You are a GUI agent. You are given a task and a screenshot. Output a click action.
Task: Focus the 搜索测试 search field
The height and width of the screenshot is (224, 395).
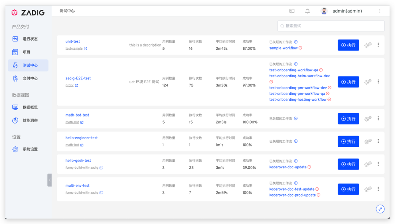click(331, 26)
